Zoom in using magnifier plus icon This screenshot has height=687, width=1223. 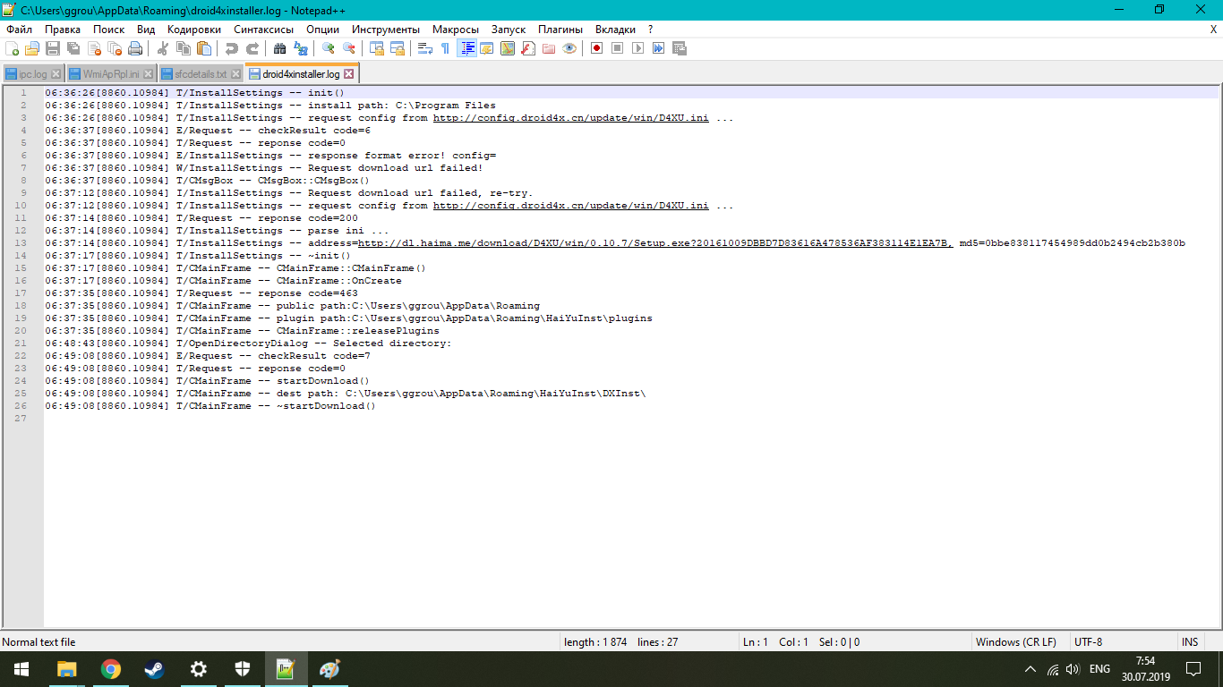(x=328, y=48)
